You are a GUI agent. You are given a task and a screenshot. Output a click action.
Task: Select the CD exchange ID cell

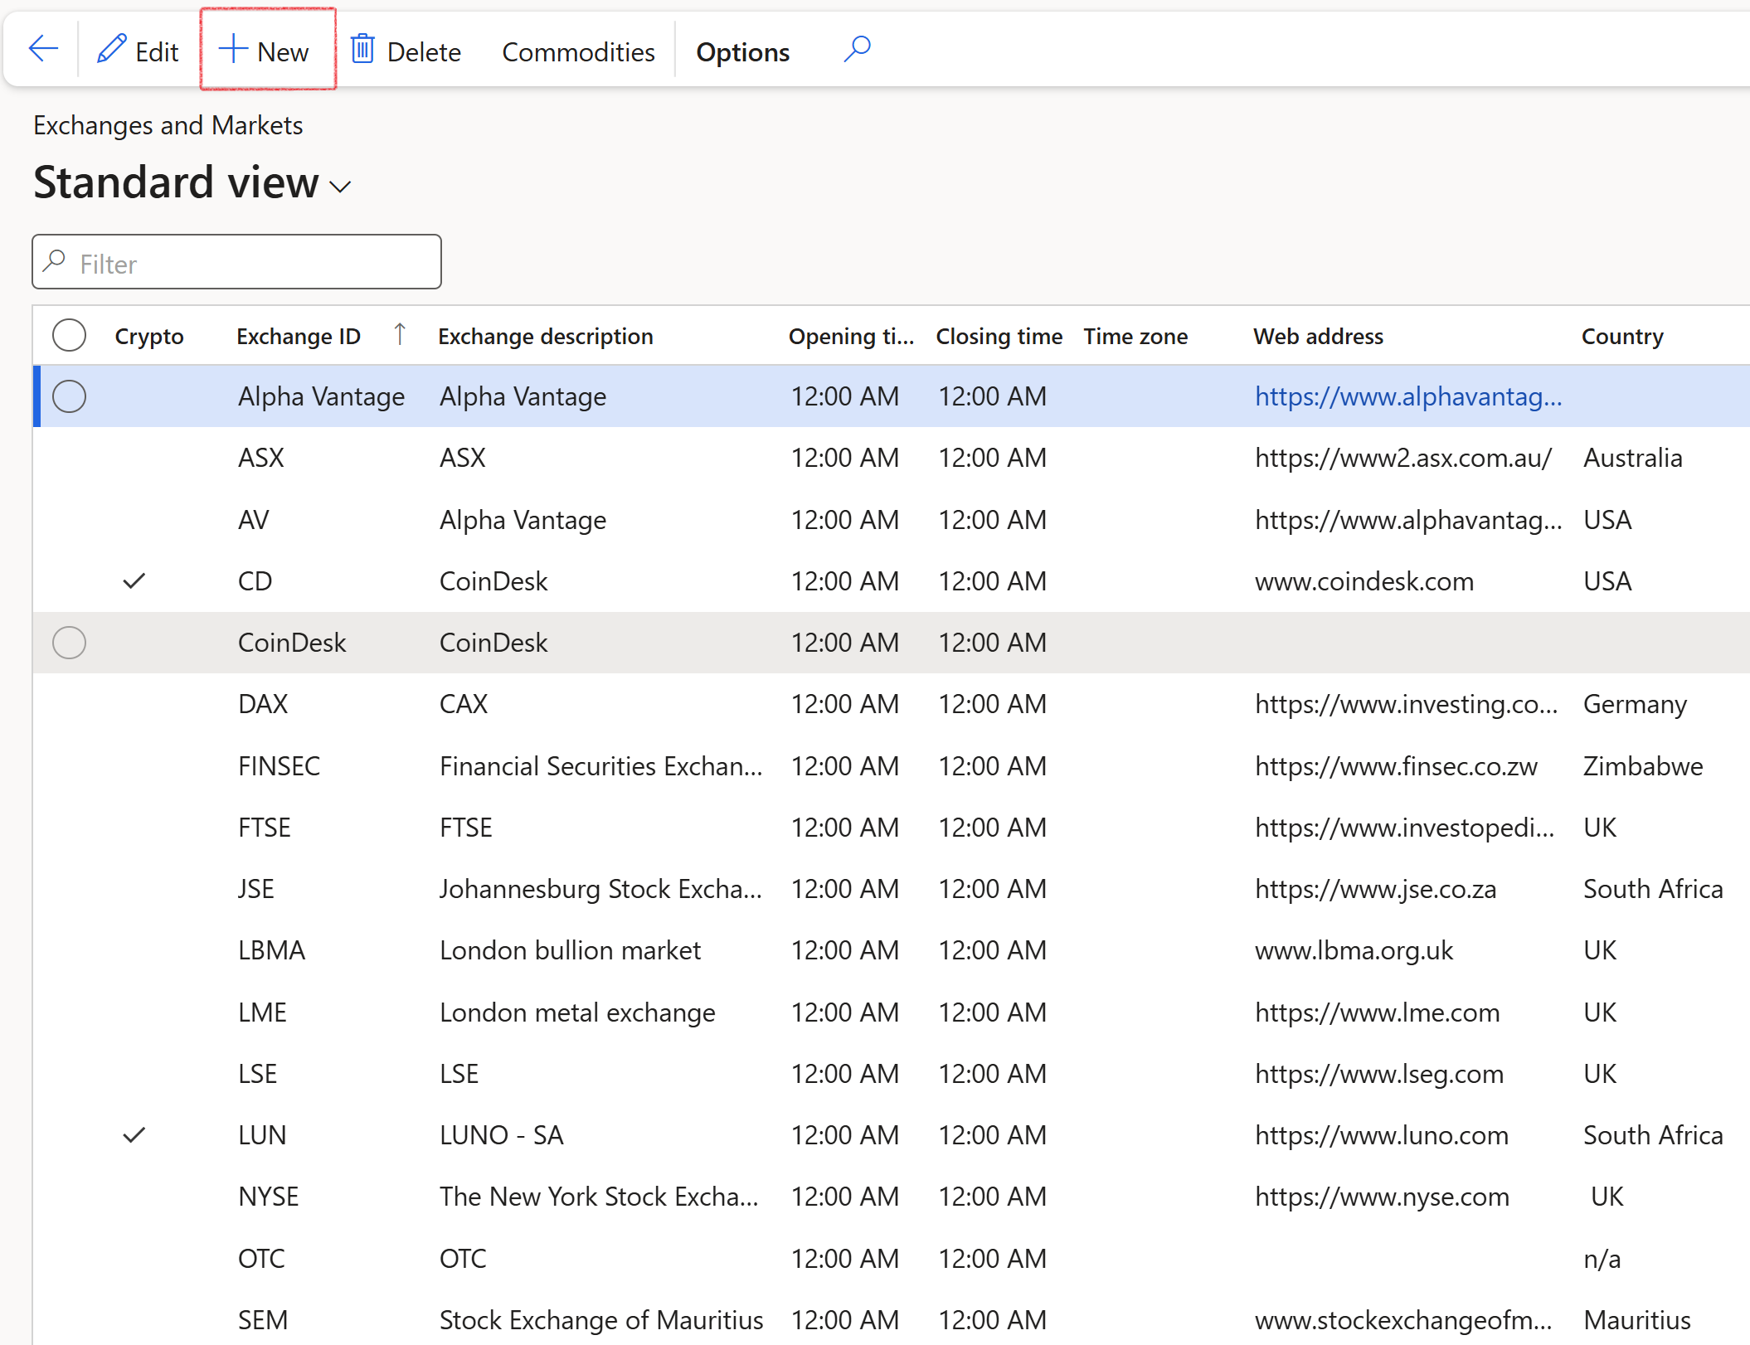click(x=255, y=581)
